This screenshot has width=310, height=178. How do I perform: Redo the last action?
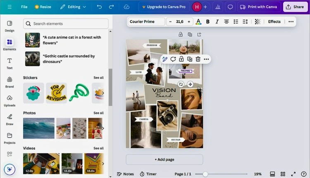(x=111, y=7)
